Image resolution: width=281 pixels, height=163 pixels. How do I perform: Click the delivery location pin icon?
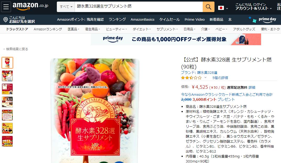(5, 20)
